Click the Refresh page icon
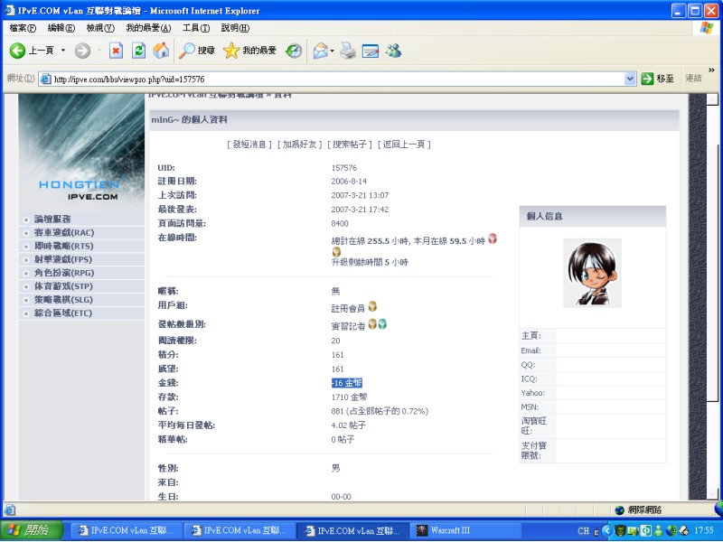 pyautogui.click(x=138, y=51)
